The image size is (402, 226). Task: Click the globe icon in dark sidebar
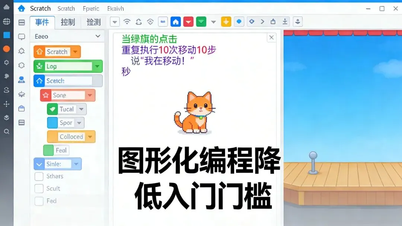click(6, 21)
